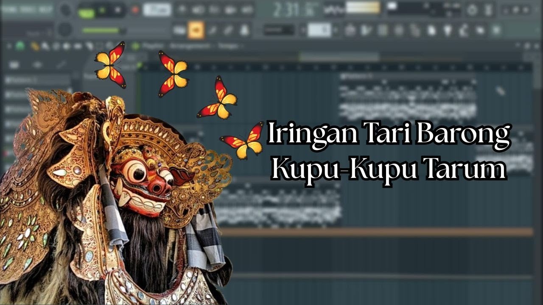The width and height of the screenshot is (543, 305).
Task: Click the first shortcut icon right of pattern selector
Action: (x=350, y=30)
